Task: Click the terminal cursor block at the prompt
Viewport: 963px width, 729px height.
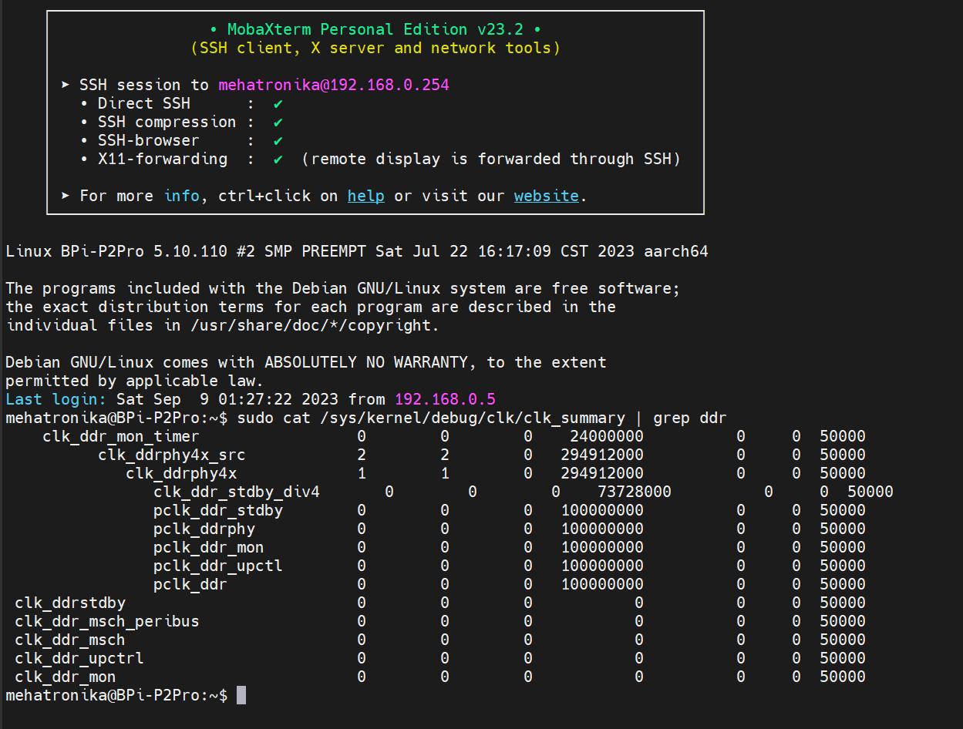Action: (241, 695)
